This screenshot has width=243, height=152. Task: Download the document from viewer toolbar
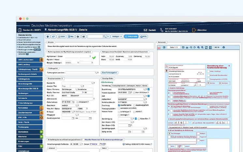click(x=187, y=47)
